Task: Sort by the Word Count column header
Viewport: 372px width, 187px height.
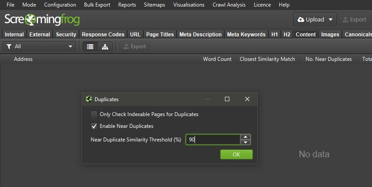Action: click(x=218, y=59)
